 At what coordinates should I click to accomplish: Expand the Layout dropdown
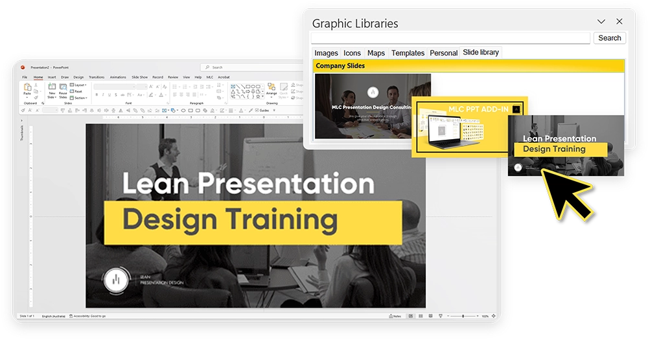click(x=78, y=85)
